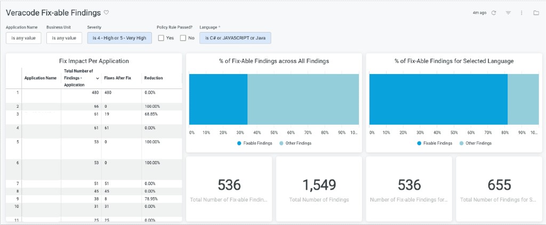The height and width of the screenshot is (225, 546).
Task: Edit the Language C# JAVASCRIPT Java filter
Action: (235, 38)
